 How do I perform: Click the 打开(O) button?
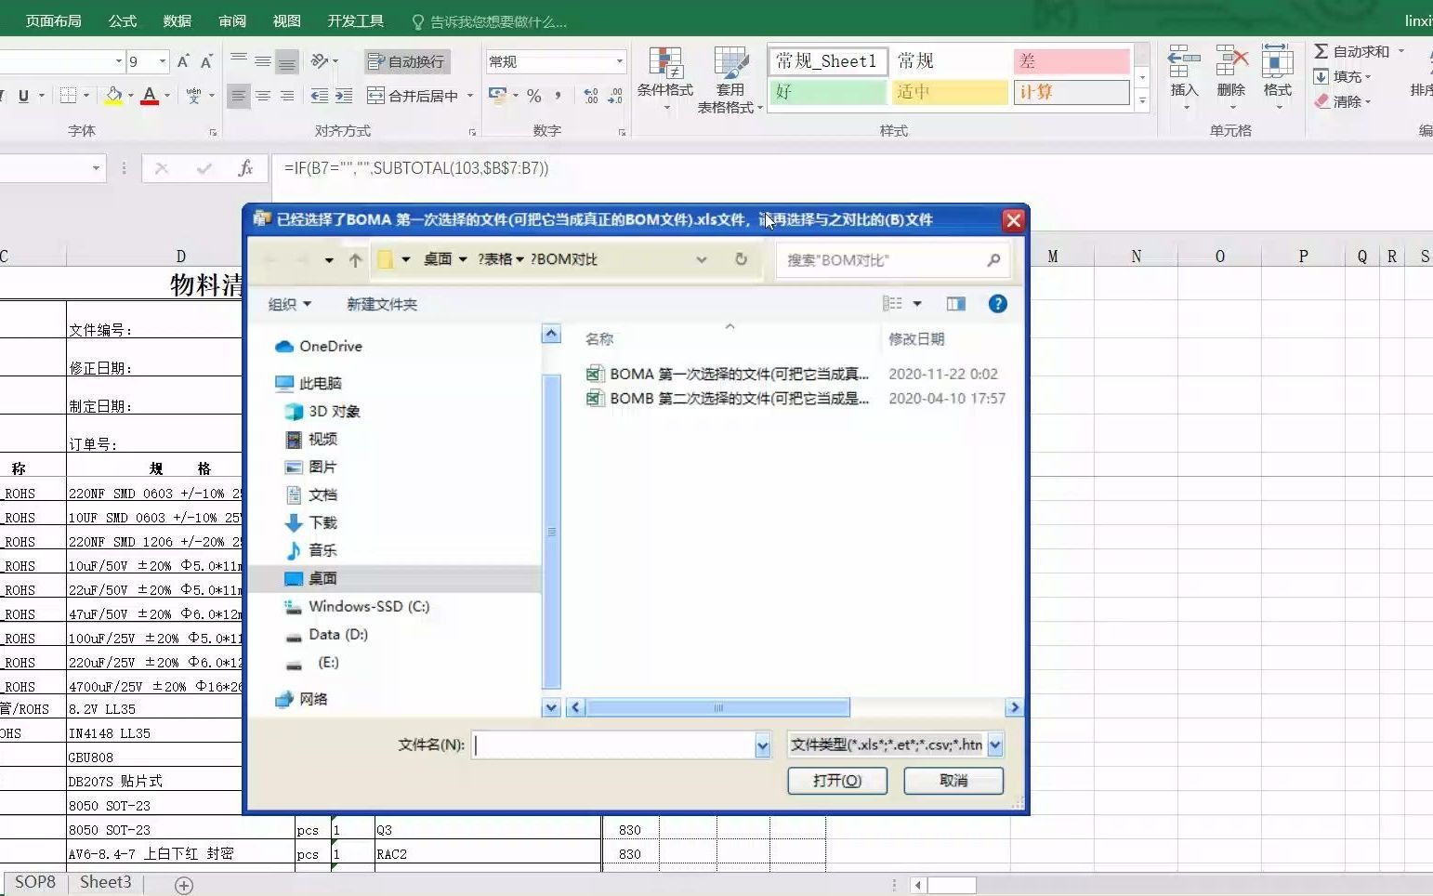[x=837, y=781]
